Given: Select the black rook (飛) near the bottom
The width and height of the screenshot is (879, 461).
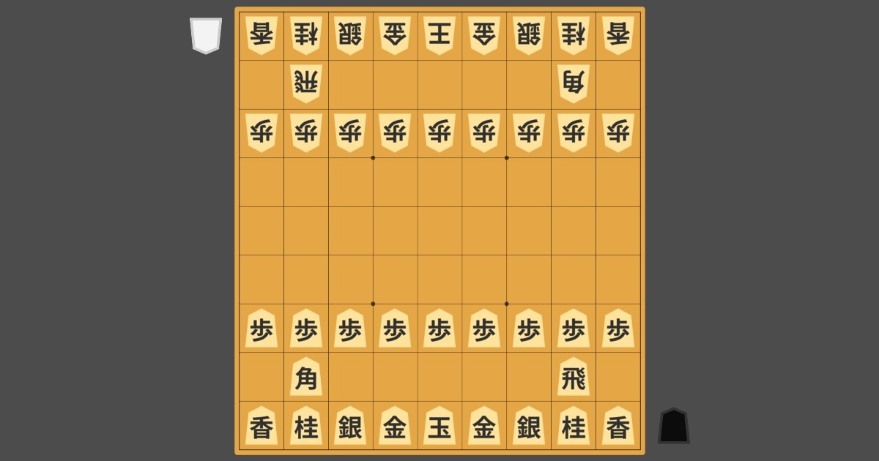Looking at the screenshot, I should tap(574, 377).
